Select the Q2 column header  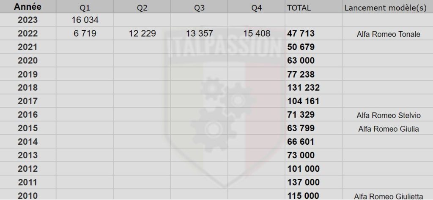coord(142,7)
